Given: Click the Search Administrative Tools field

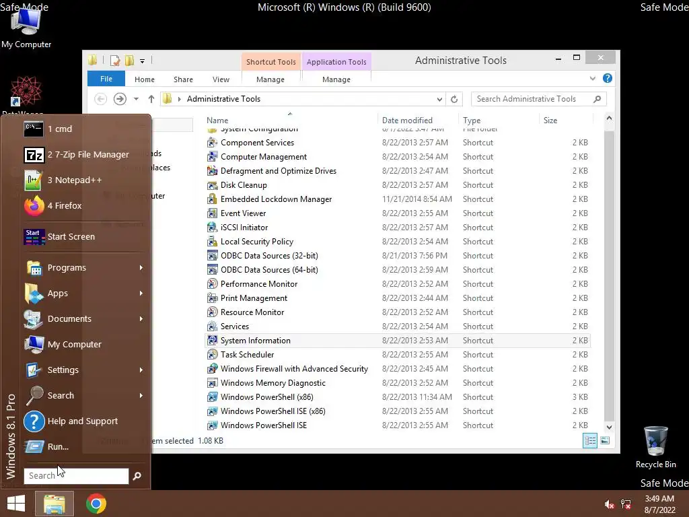Looking at the screenshot, I should point(539,99).
